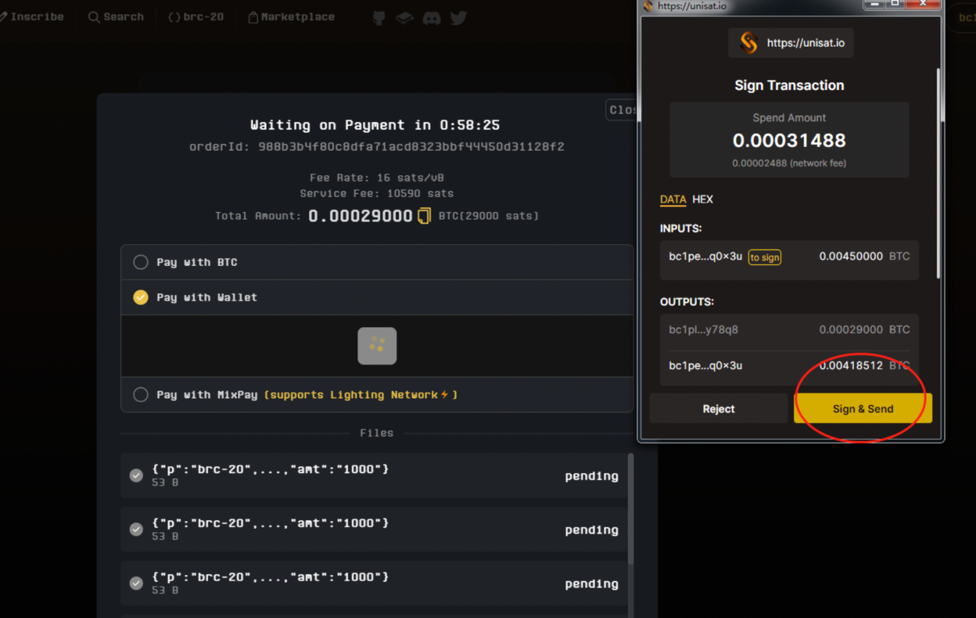Click the pending status of the third file

coord(591,584)
